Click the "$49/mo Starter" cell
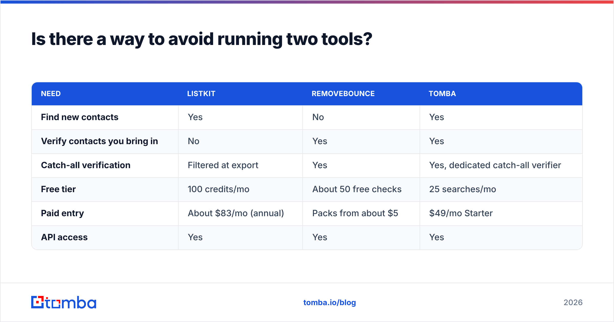 (x=461, y=213)
